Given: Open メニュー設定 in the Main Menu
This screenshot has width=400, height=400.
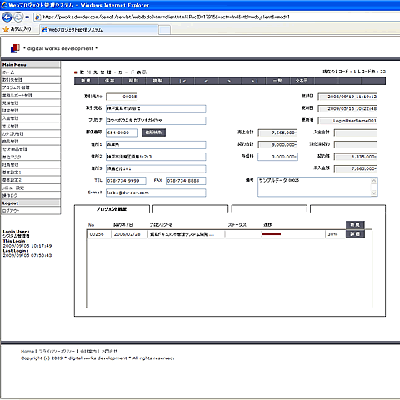Looking at the screenshot, I should point(31,187).
